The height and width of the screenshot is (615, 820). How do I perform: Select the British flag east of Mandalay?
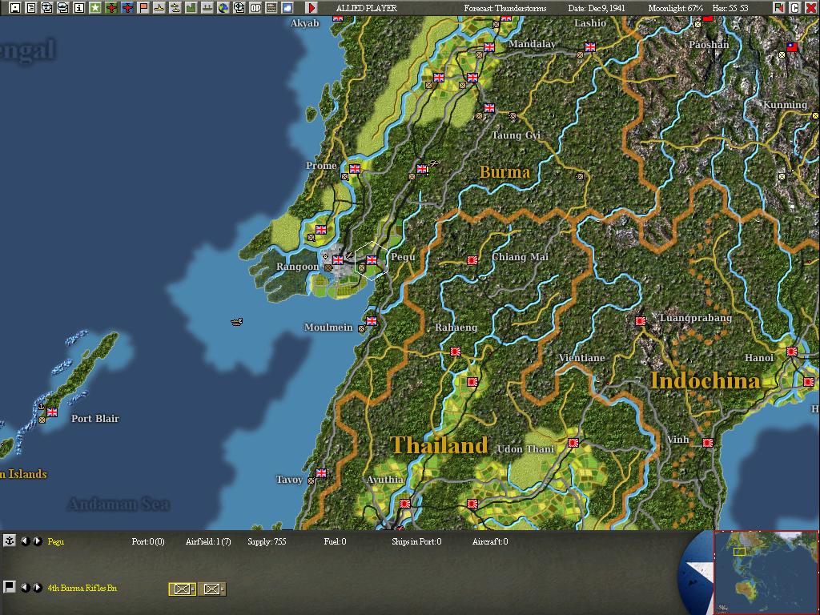(x=590, y=47)
